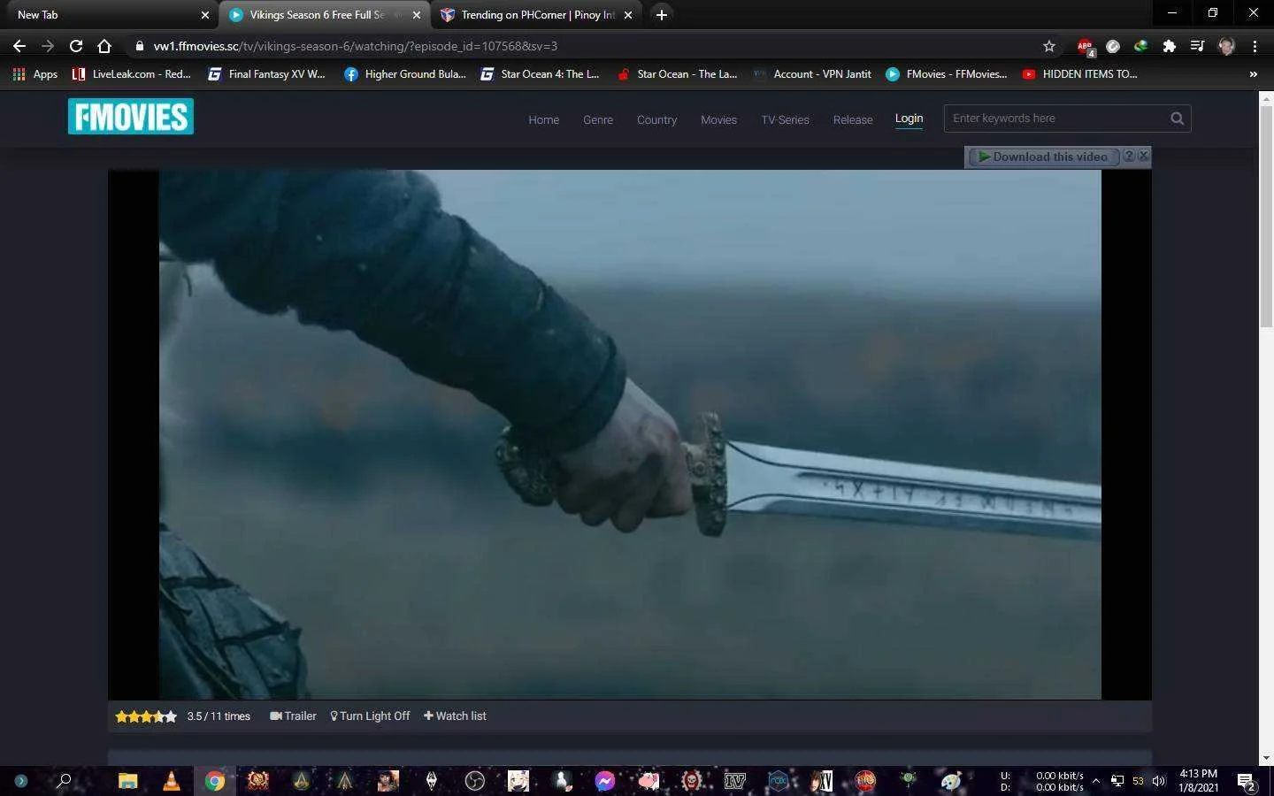Screen dimensions: 1274x796
Task: Go to the TV-Series section
Action: (786, 120)
